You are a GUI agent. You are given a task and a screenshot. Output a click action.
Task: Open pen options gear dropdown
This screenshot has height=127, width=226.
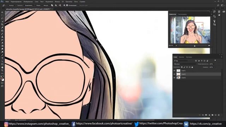pyautogui.click(x=64, y=5)
